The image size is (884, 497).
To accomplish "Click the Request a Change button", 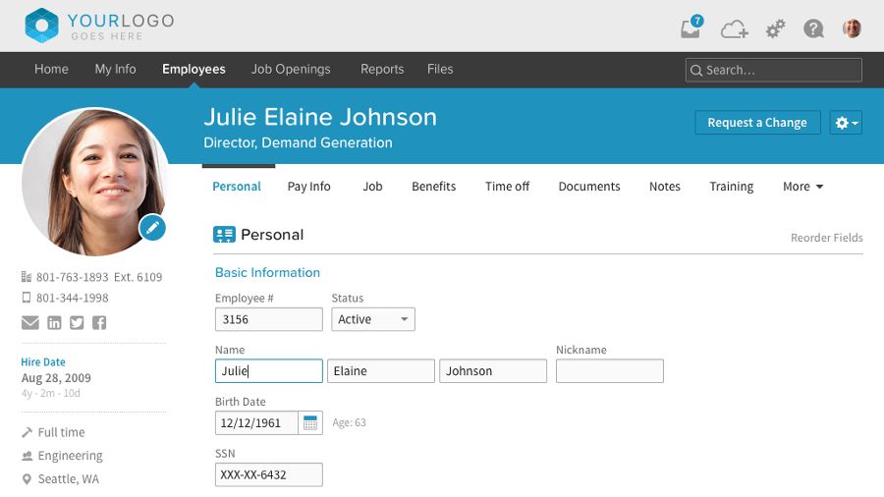I will click(x=756, y=123).
